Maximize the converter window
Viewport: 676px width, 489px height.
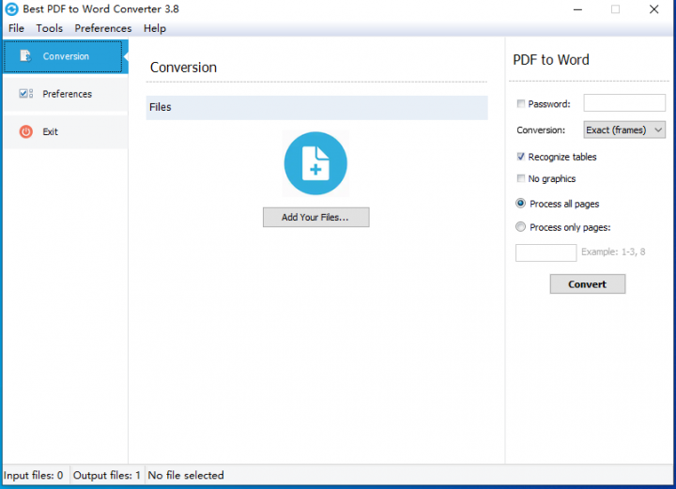coord(615,9)
